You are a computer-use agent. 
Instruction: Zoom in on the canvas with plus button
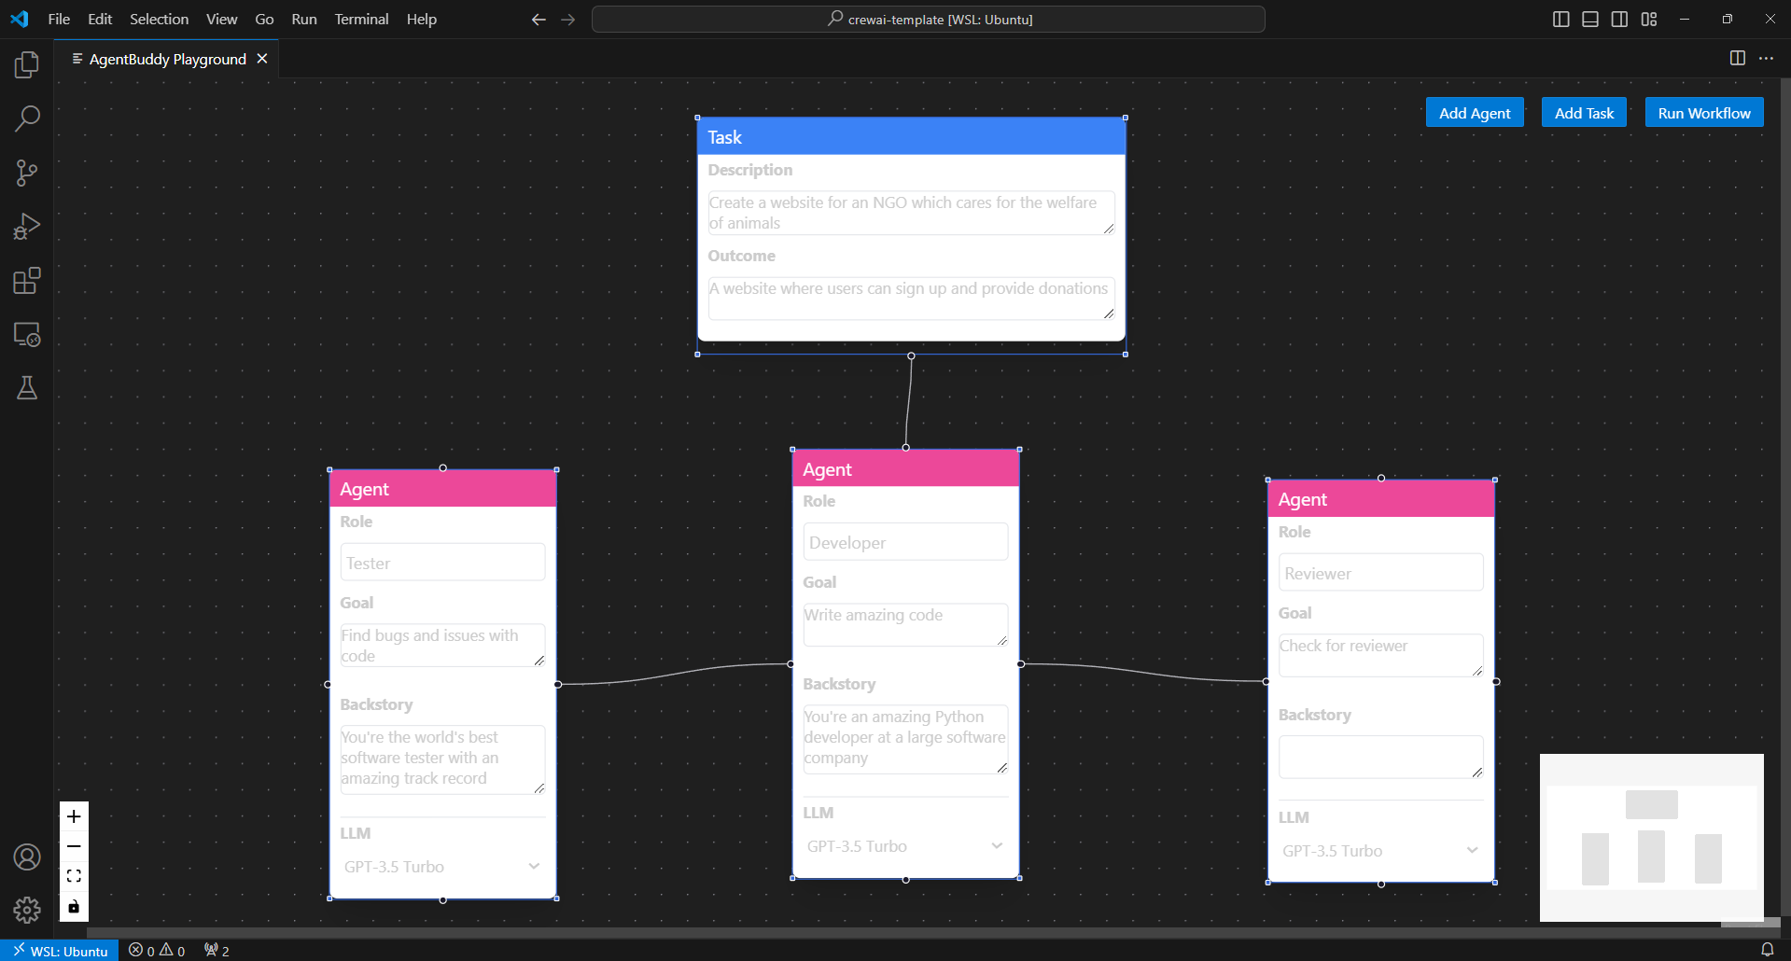(x=74, y=816)
